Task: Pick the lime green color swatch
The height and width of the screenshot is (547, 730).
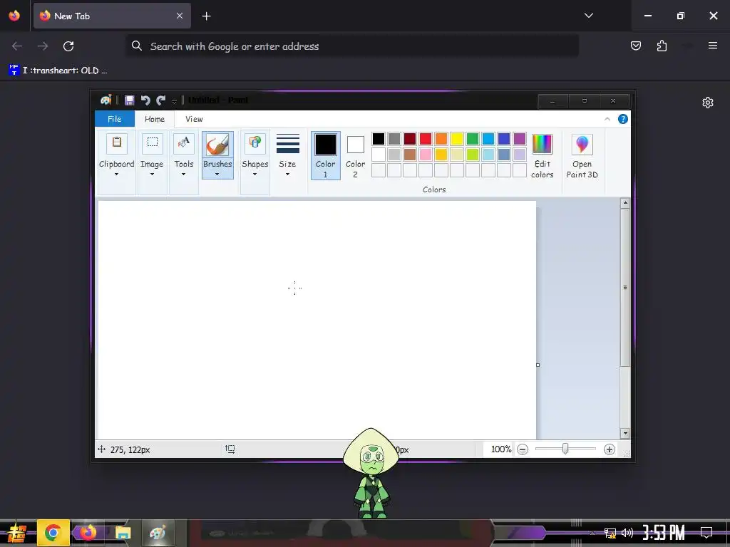Action: [x=473, y=155]
